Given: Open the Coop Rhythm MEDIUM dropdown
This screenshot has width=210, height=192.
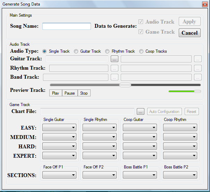Looking at the screenshot, I should pyautogui.click(x=180, y=137).
